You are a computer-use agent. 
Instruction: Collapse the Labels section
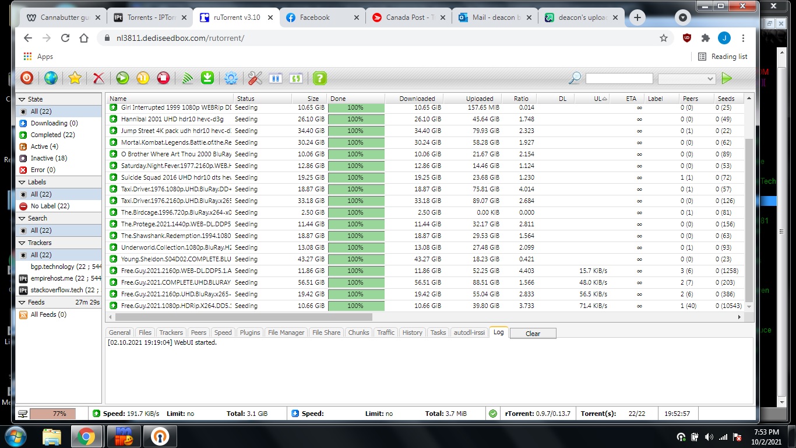pyautogui.click(x=22, y=182)
